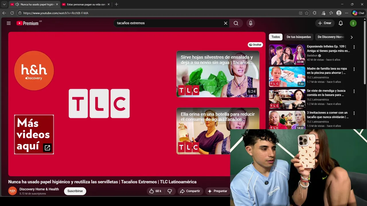Dislike the video with thumbs down
This screenshot has width=367, height=206.
click(x=170, y=191)
